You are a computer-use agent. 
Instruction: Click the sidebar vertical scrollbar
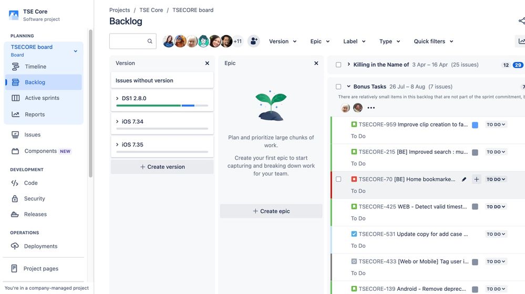90,103
